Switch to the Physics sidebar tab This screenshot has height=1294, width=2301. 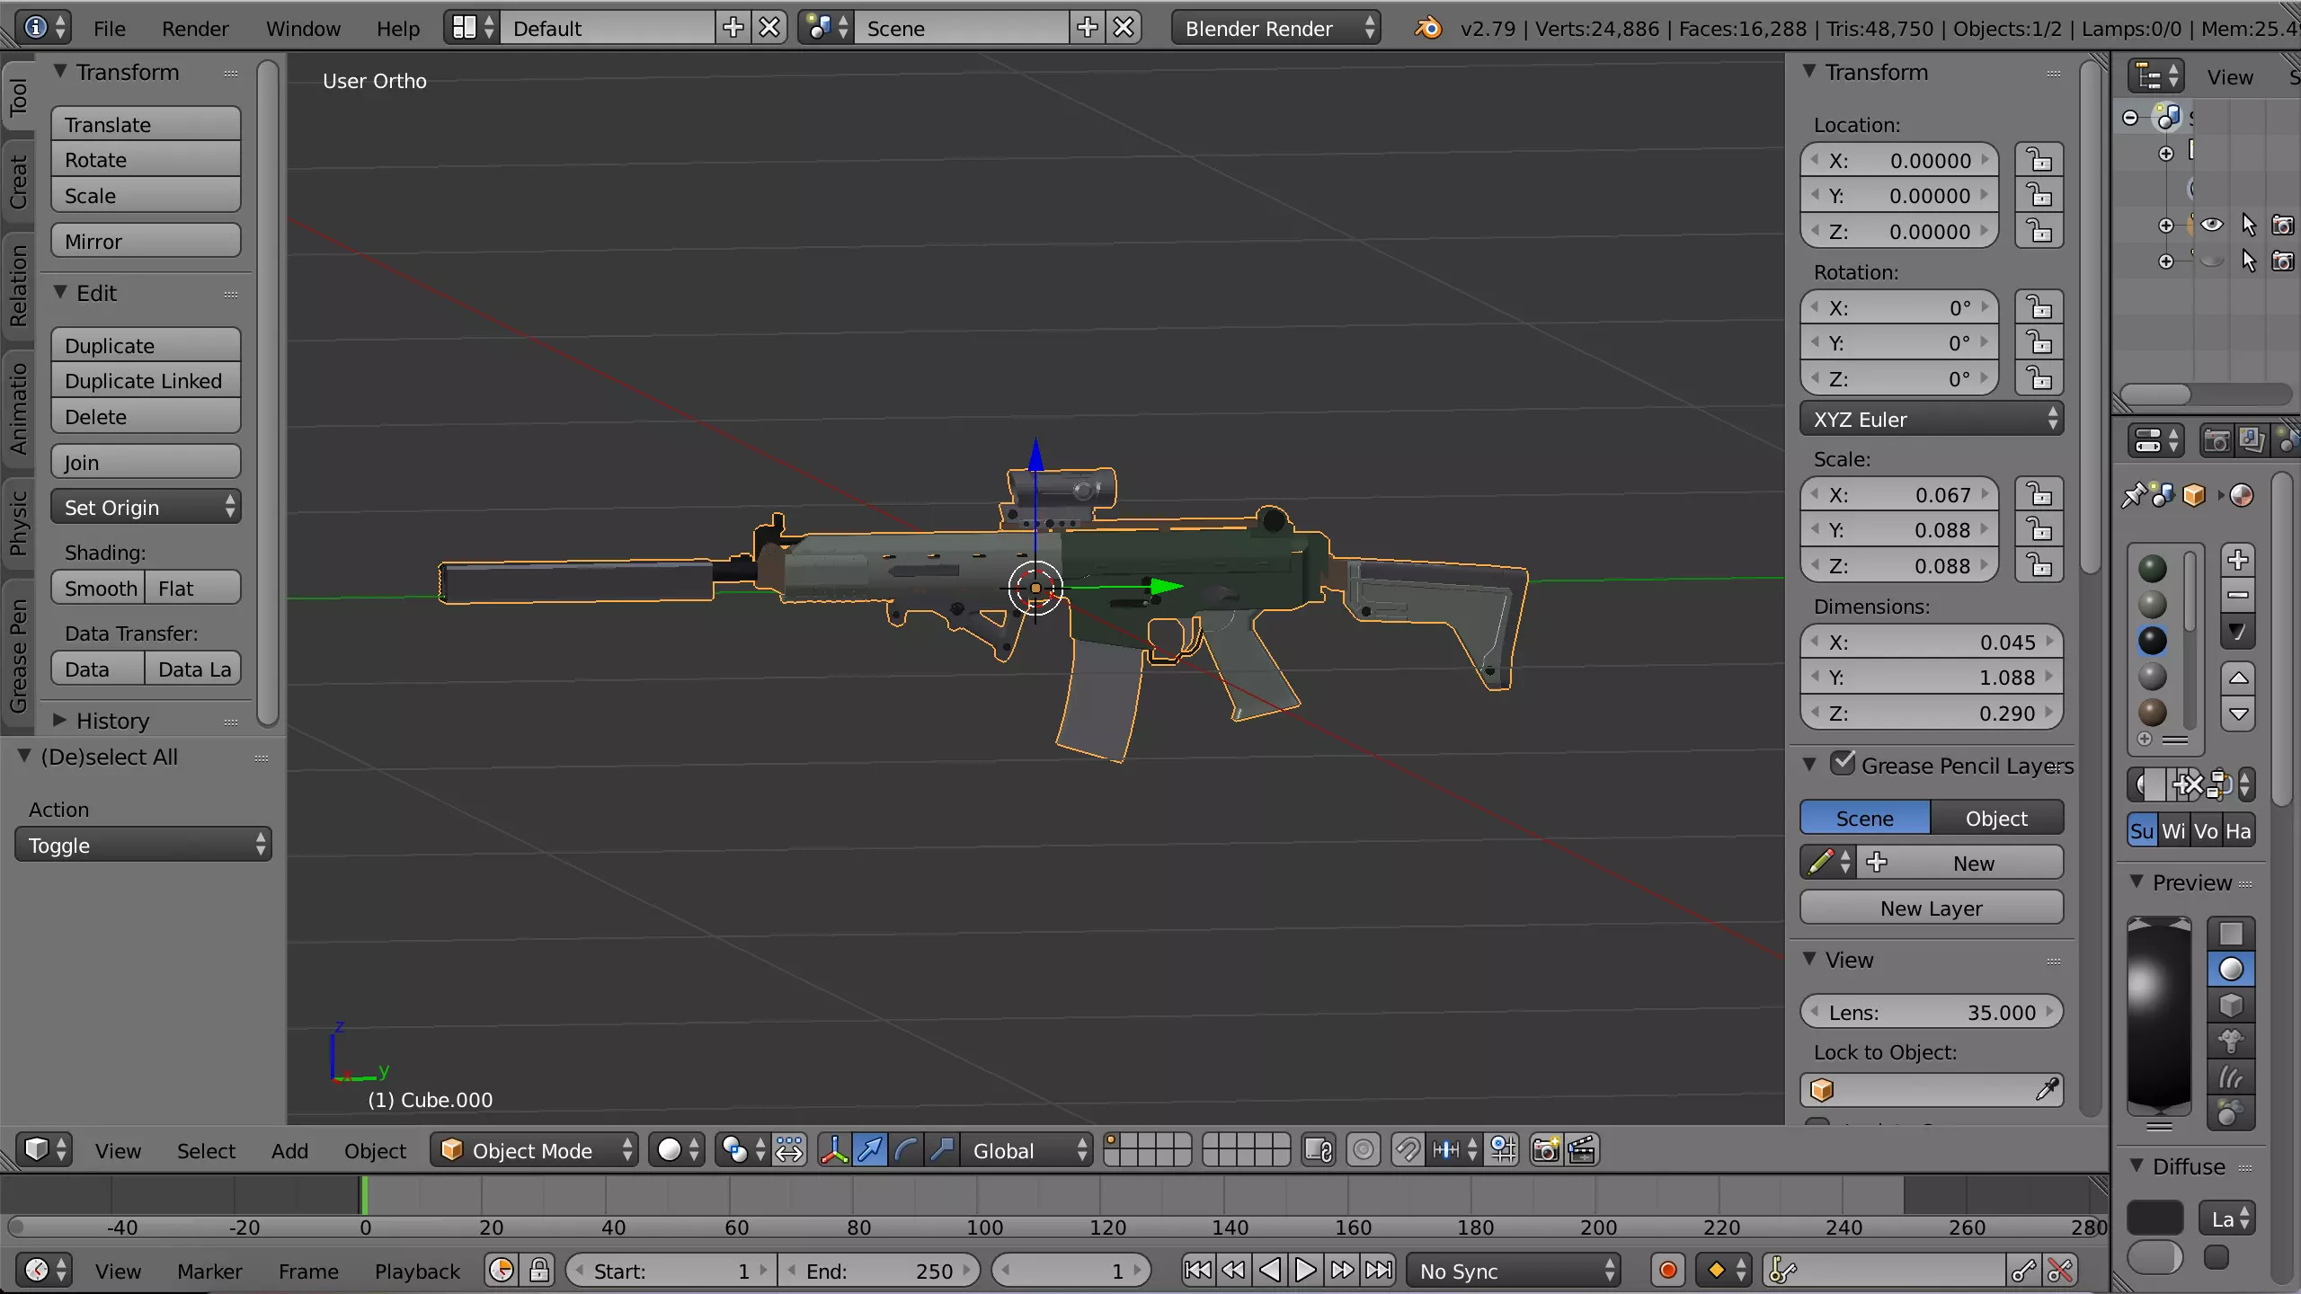click(x=18, y=524)
